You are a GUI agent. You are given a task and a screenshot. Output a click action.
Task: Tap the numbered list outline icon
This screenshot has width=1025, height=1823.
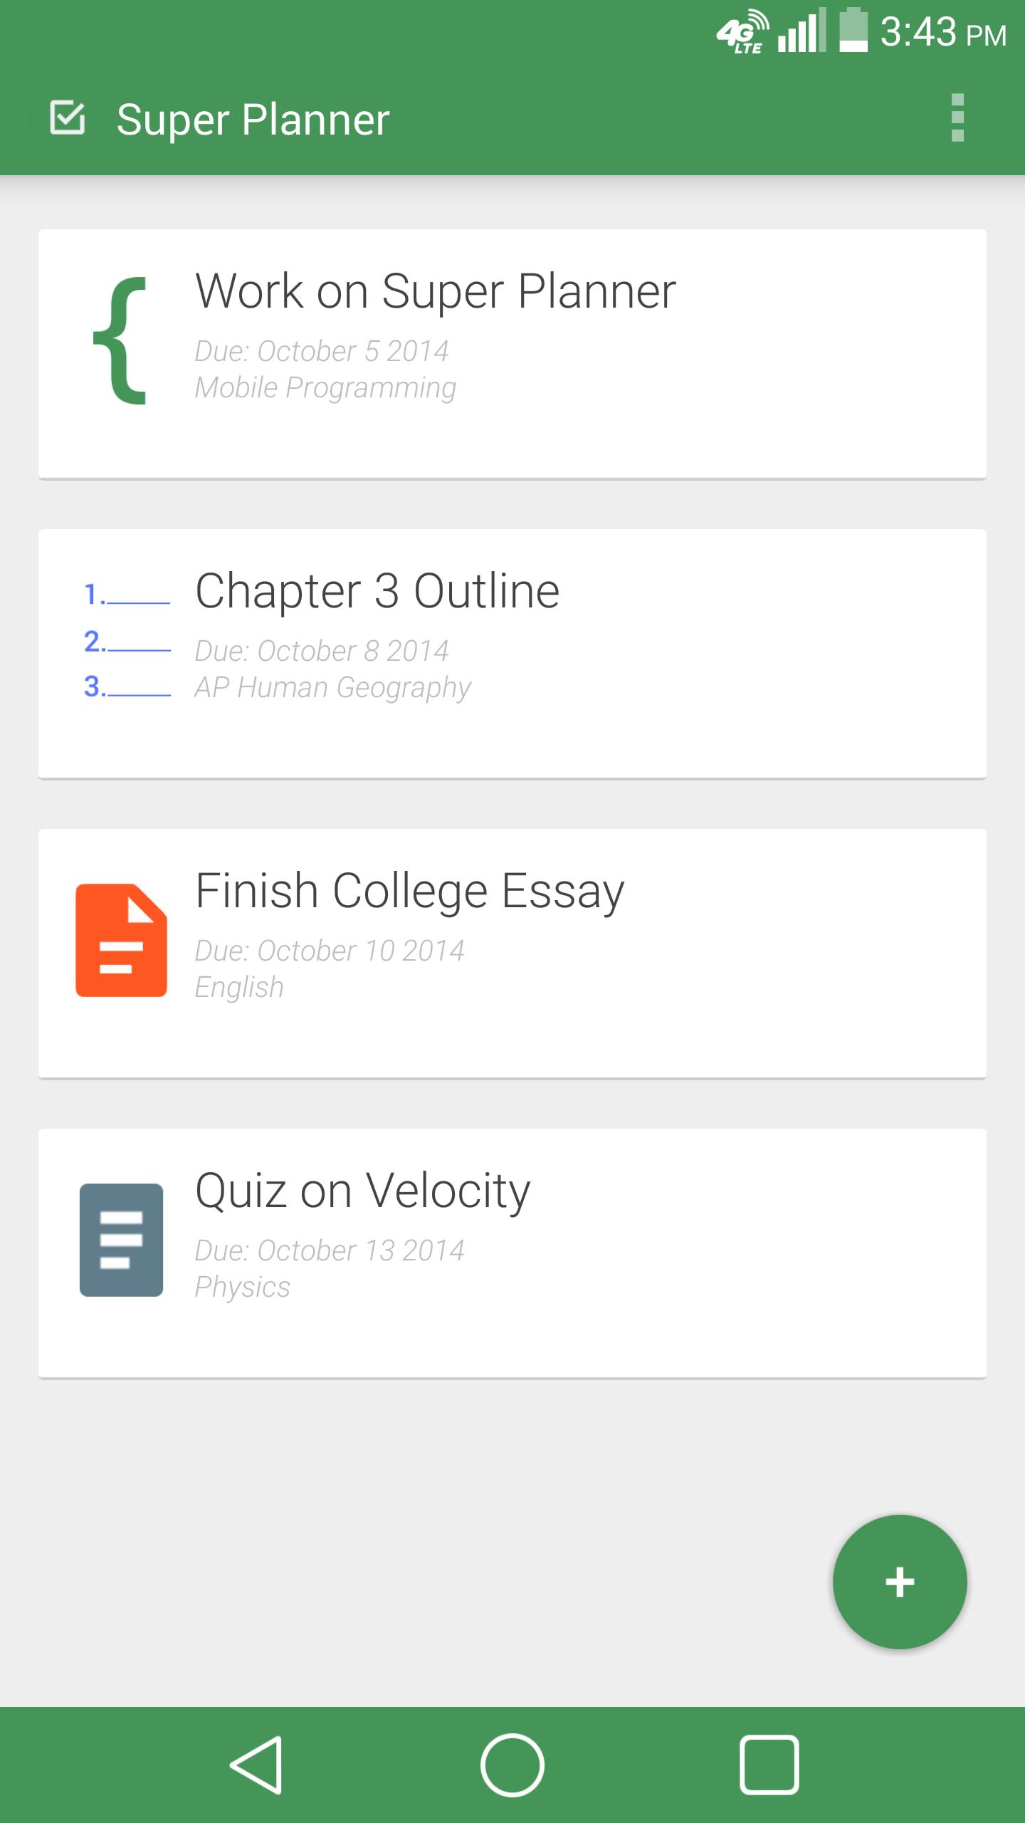click(127, 641)
